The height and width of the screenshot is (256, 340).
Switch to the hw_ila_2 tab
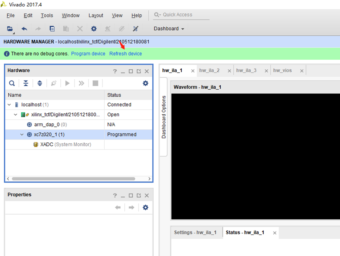point(209,71)
